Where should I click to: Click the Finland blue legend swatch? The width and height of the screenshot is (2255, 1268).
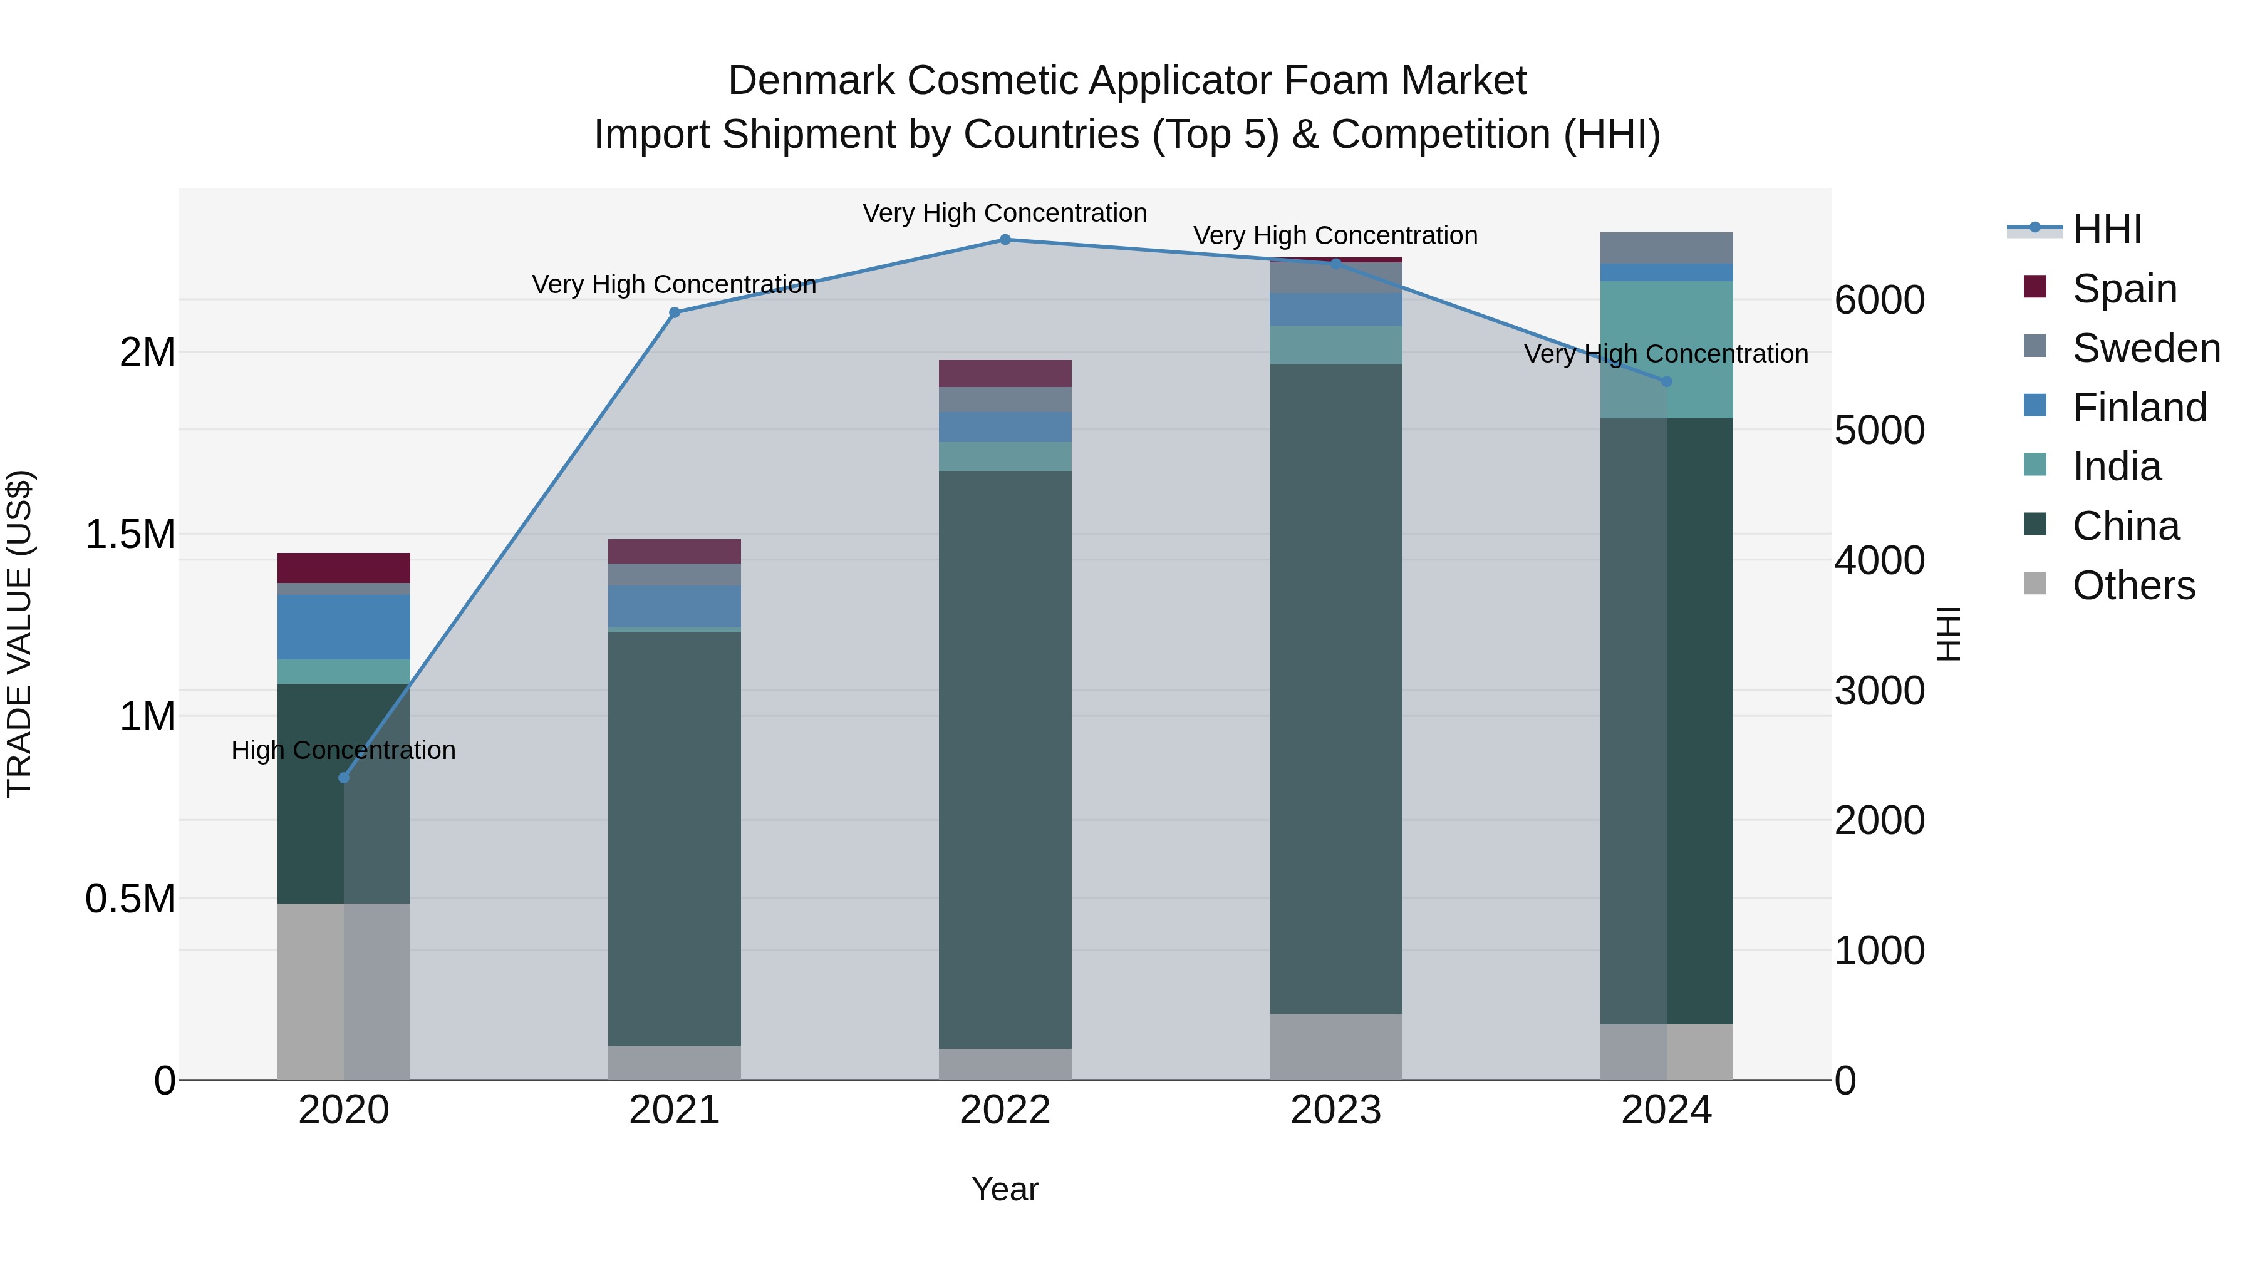tap(2035, 405)
